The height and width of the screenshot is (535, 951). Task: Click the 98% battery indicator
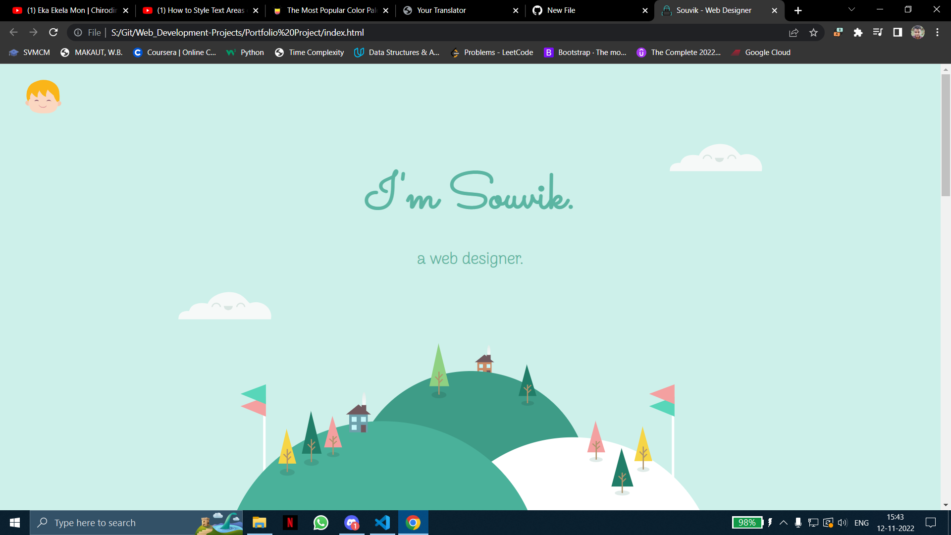coord(747,523)
